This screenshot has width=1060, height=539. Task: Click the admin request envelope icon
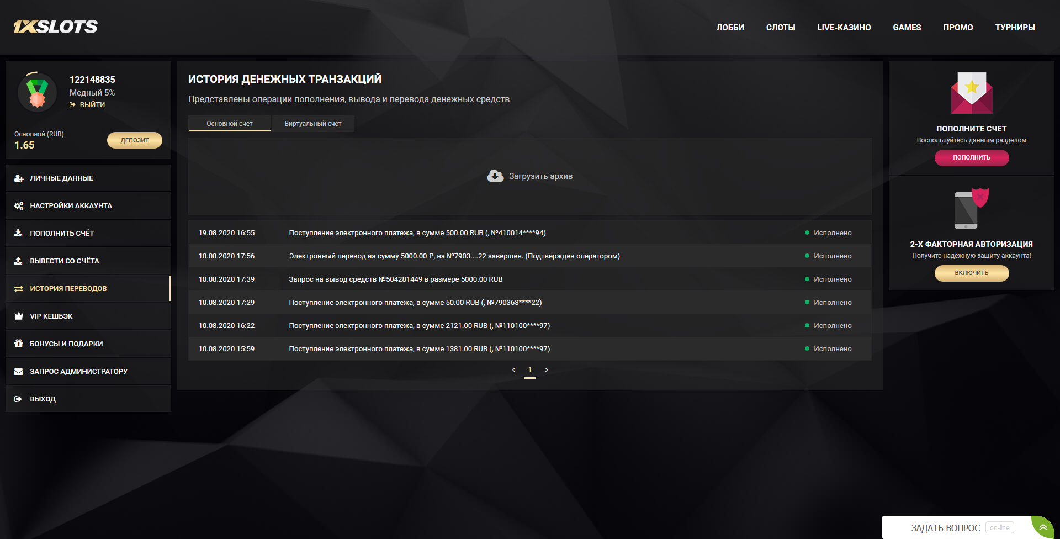18,371
